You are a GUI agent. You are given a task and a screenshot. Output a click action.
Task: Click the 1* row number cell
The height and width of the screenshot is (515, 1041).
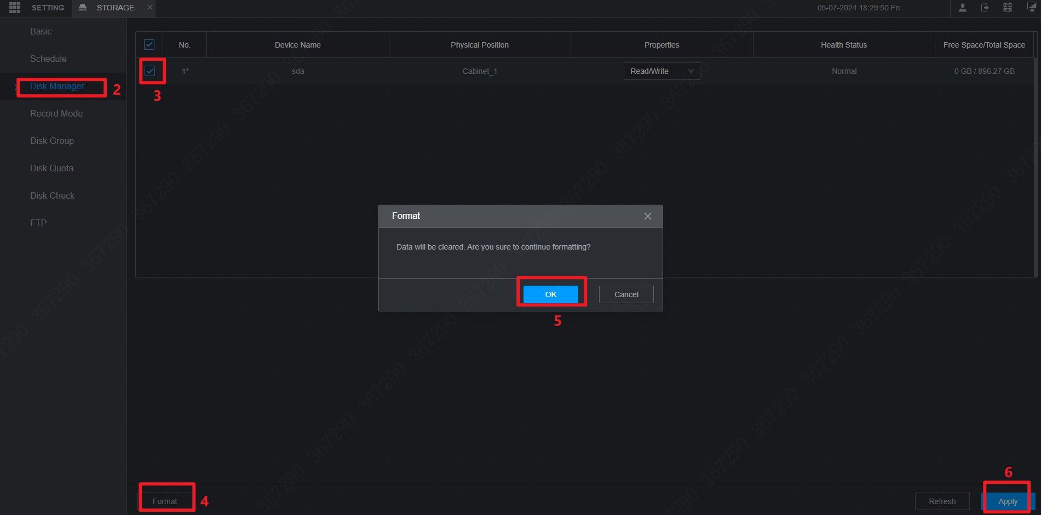click(185, 71)
